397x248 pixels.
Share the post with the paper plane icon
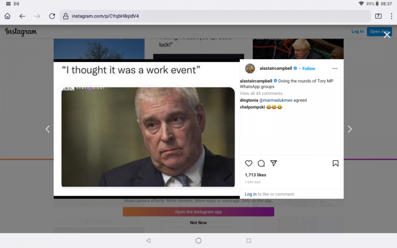[274, 163]
